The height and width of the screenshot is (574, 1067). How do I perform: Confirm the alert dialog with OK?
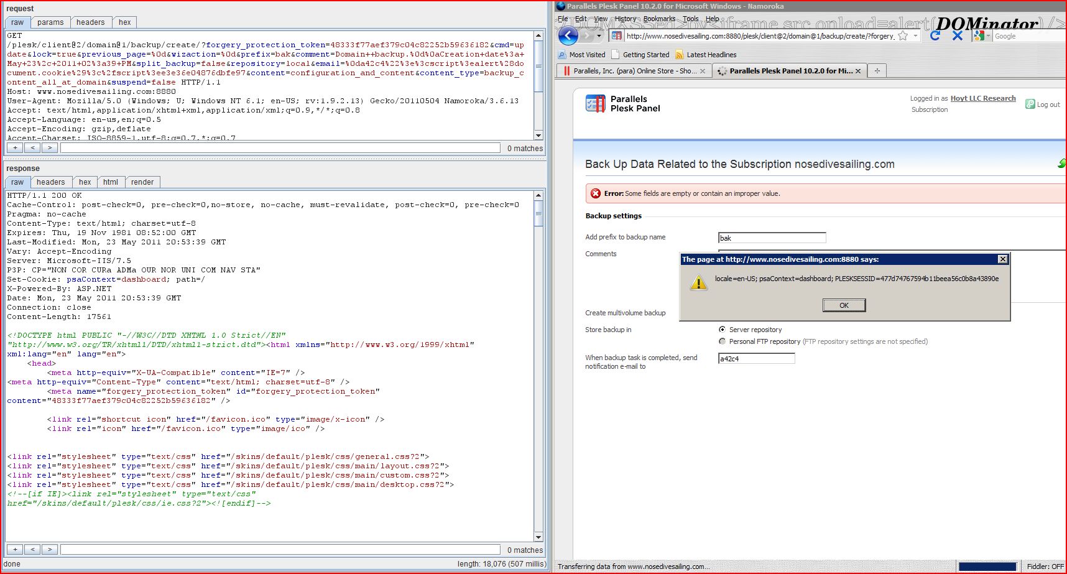[x=844, y=305]
